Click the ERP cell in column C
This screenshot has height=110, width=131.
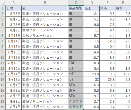(76, 63)
